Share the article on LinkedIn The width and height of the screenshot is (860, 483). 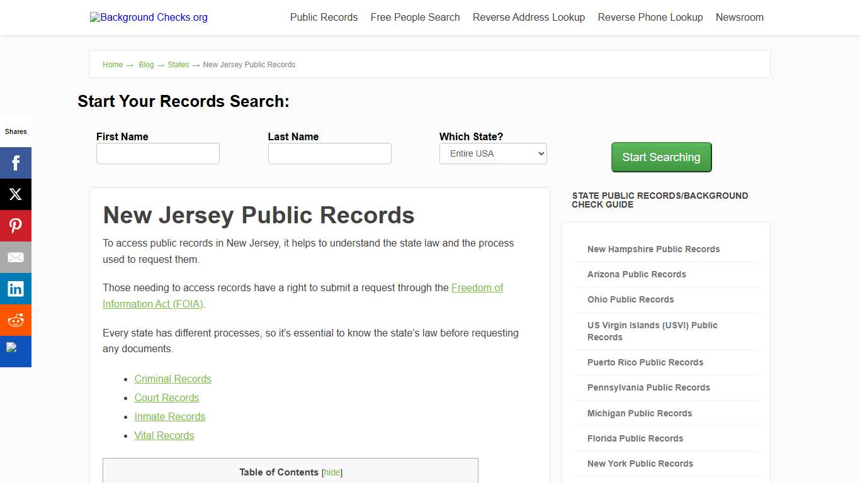(16, 288)
